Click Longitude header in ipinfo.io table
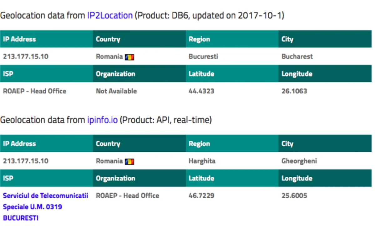Image resolution: width=375 pixels, height=235 pixels. [x=297, y=179]
